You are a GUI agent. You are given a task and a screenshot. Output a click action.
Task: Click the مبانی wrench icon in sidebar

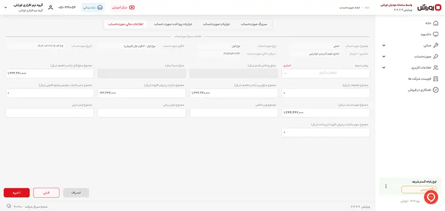pos(436,46)
